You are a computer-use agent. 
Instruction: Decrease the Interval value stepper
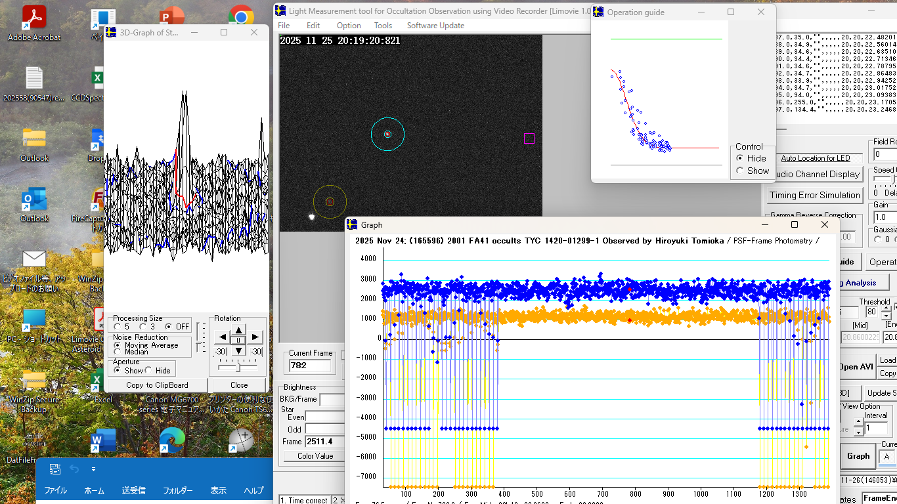pyautogui.click(x=859, y=431)
